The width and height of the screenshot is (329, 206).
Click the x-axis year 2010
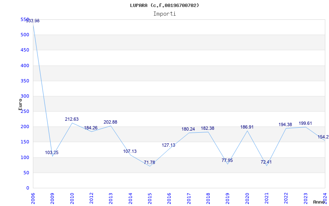tap(72, 198)
